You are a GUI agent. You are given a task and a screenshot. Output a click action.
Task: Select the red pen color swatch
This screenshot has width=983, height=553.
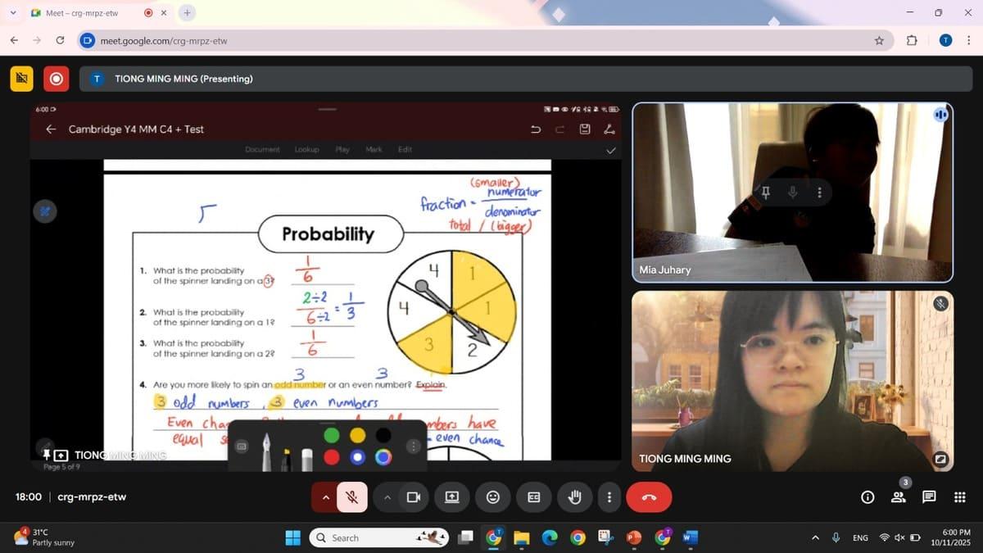pos(331,457)
